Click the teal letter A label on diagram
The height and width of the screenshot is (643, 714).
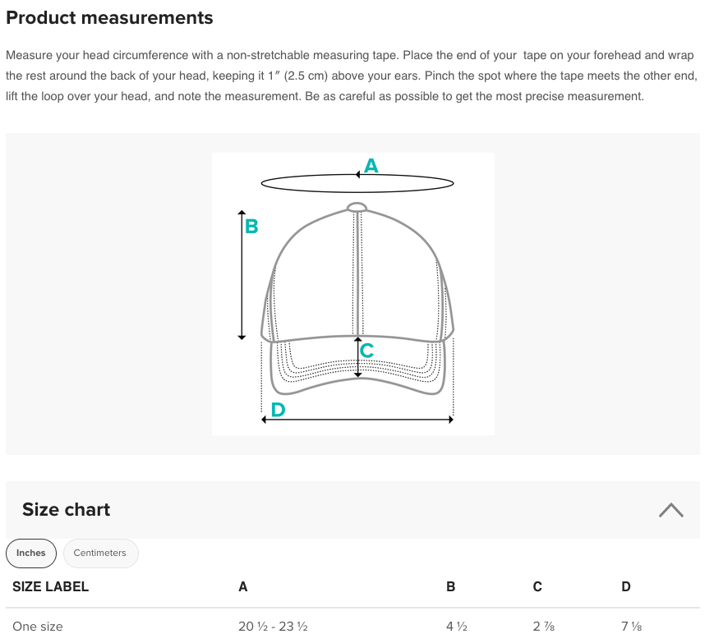click(371, 166)
